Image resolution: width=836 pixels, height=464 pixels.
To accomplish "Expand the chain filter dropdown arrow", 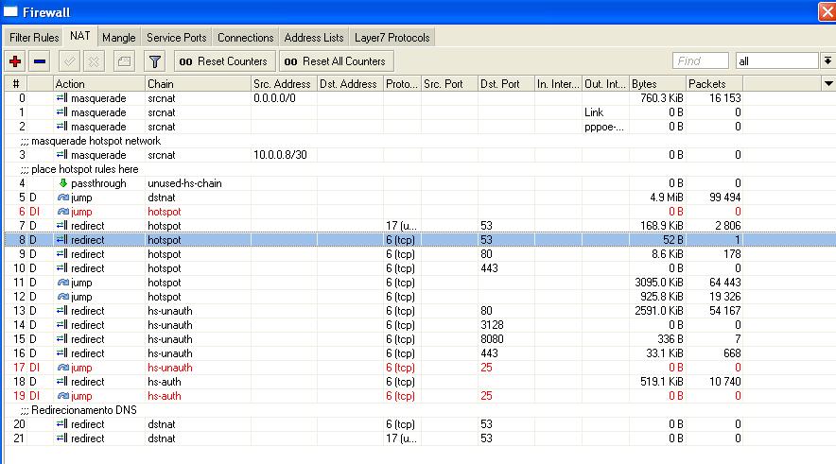I will [x=827, y=61].
